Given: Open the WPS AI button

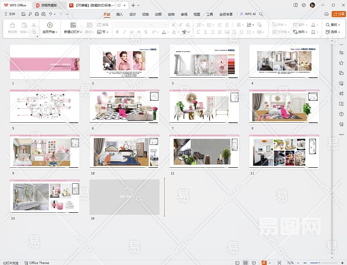Looking at the screenshot, I should tap(248, 14).
